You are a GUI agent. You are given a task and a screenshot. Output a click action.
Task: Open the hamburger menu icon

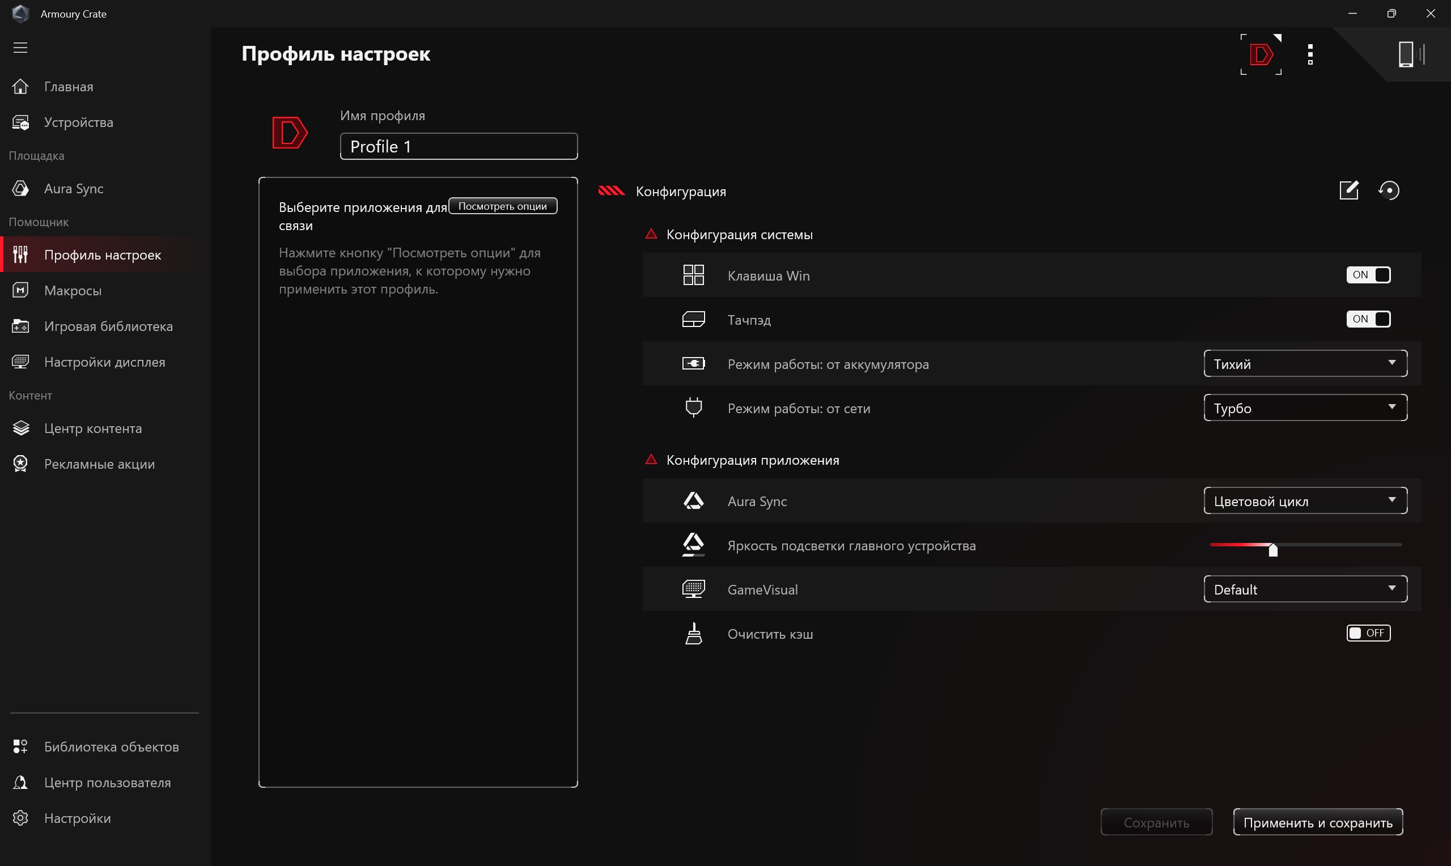pyautogui.click(x=20, y=47)
